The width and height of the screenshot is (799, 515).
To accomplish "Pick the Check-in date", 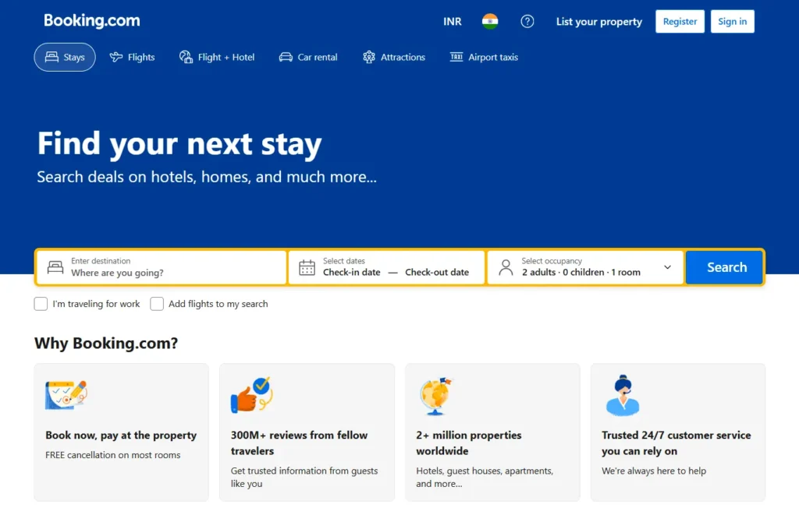I will click(352, 272).
